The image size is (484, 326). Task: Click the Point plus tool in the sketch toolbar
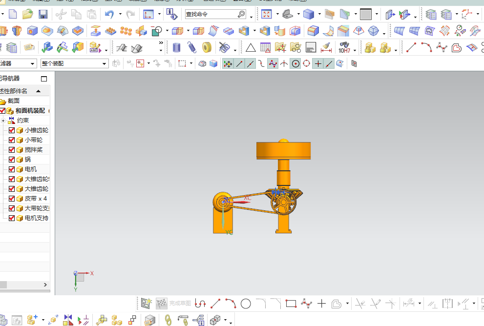(321, 304)
